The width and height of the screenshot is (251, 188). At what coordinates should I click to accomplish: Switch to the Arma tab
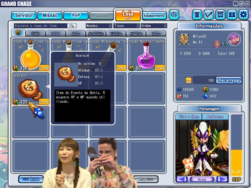tap(76, 34)
